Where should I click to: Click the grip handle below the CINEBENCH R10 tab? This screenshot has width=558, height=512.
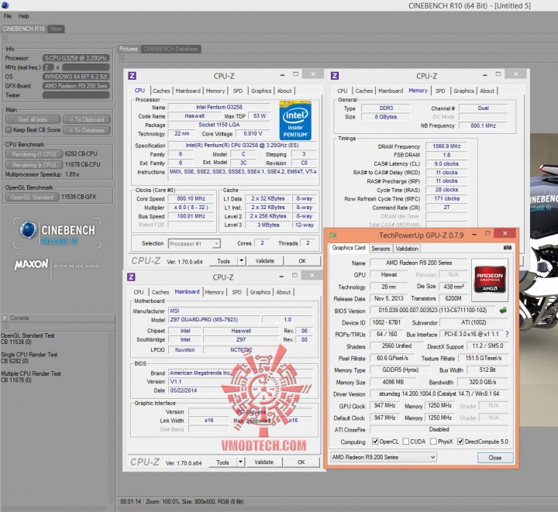[5, 38]
